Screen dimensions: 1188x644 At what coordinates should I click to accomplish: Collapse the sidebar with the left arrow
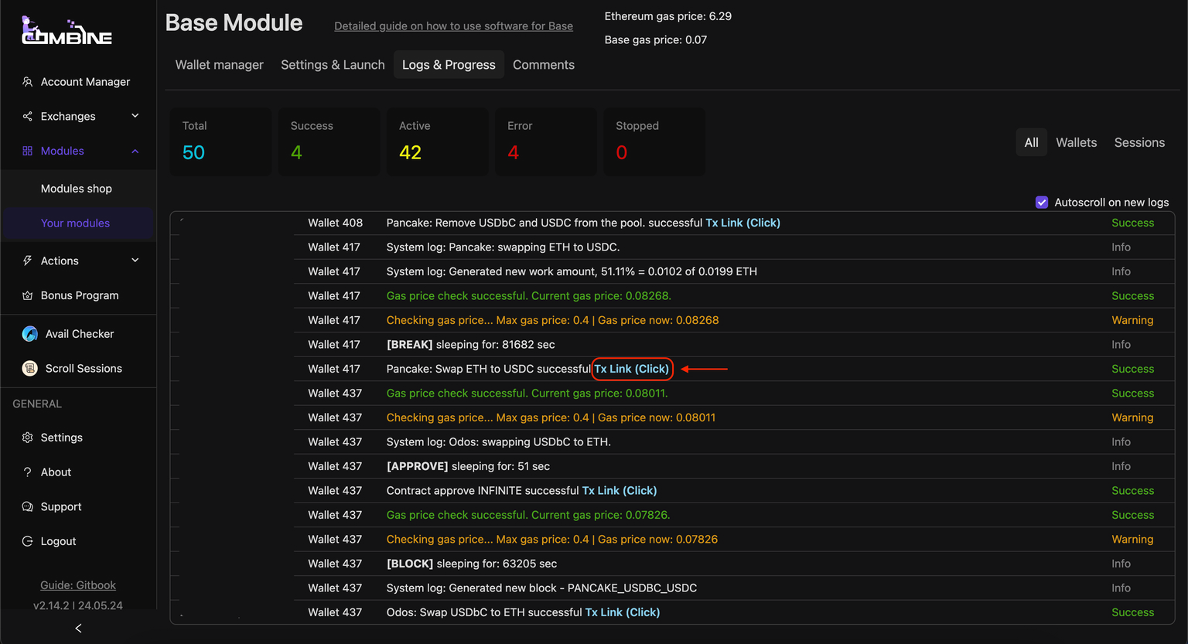78,629
